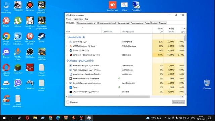Expand the Bandicam bdcam.exe process row
This screenshot has width=215, height=121.
click(67, 55)
